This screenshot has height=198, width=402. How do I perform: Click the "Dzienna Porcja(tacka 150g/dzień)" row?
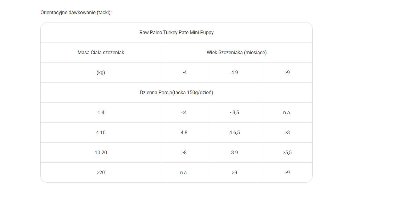tap(176, 92)
